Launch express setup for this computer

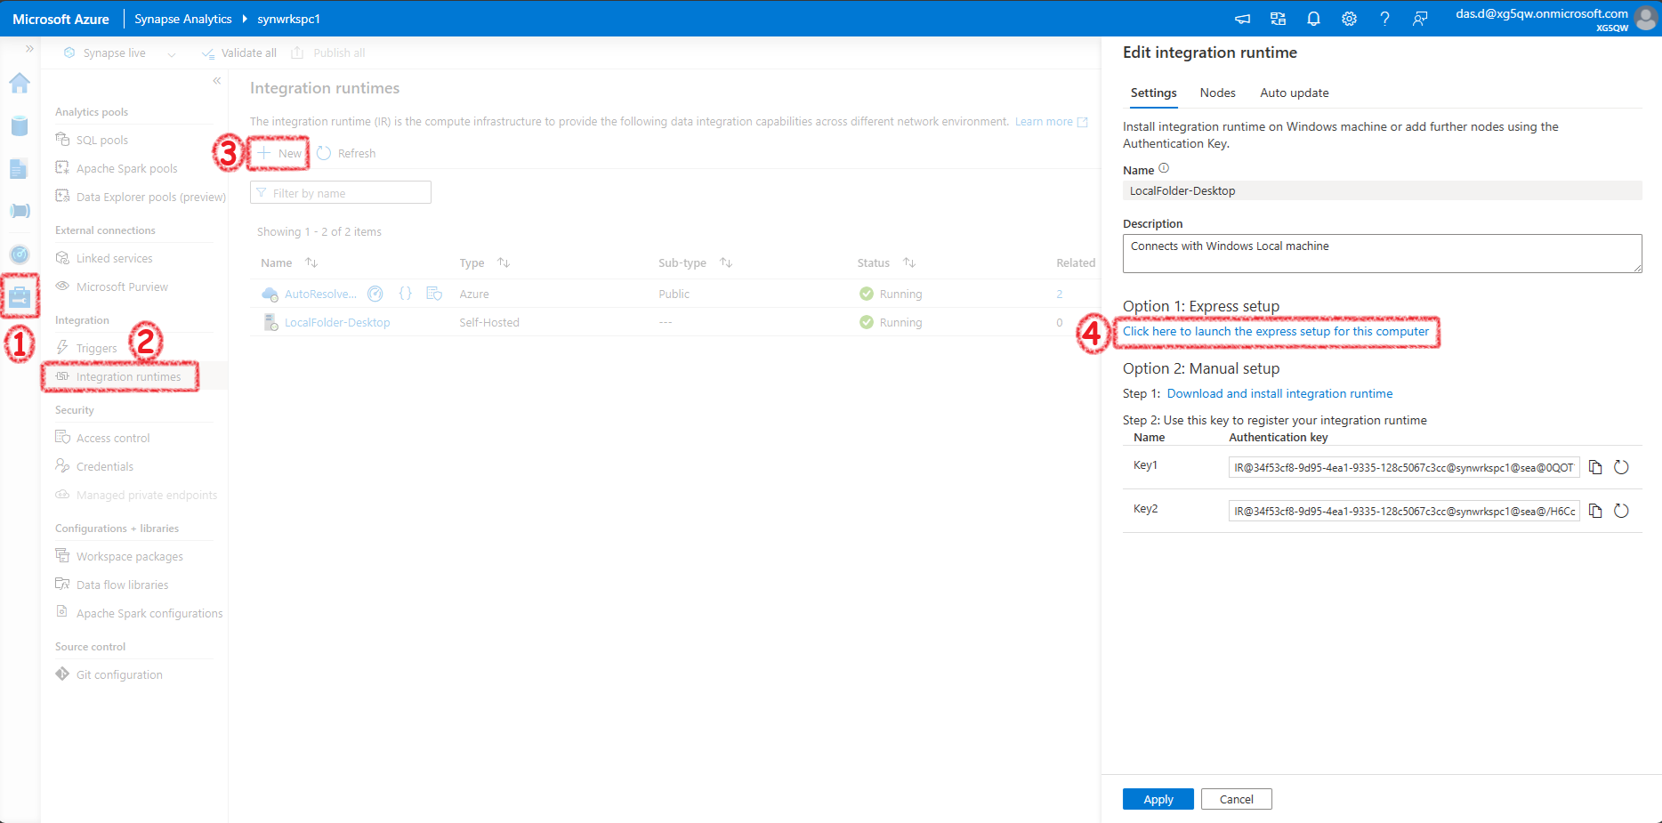[1275, 331]
